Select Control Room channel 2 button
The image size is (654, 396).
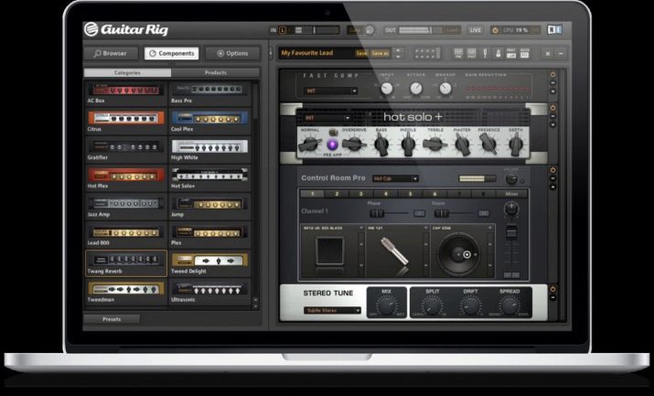coord(337,194)
